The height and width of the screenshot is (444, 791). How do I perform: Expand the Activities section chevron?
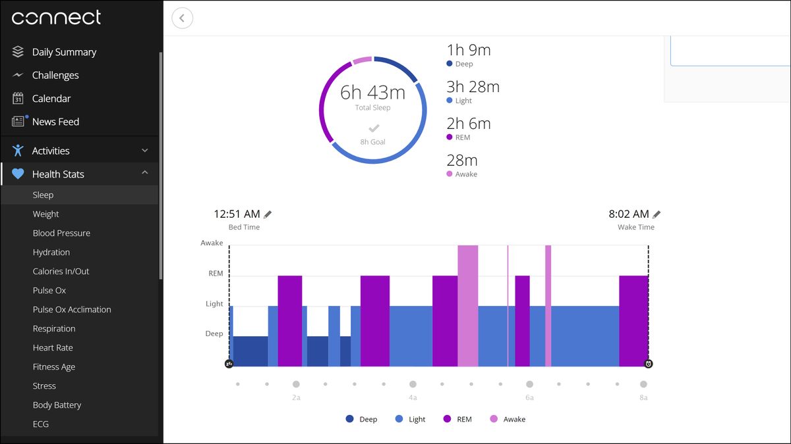(145, 151)
